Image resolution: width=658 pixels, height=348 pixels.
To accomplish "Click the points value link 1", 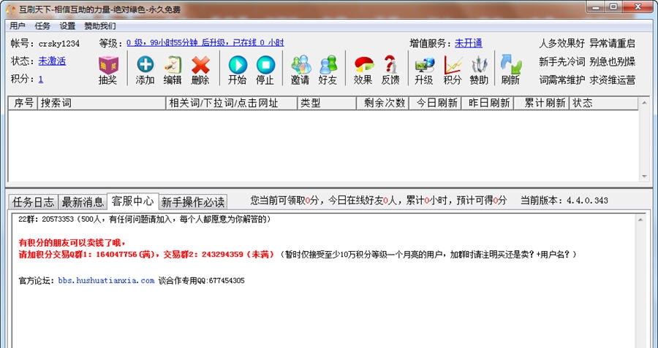I will click(x=41, y=79).
